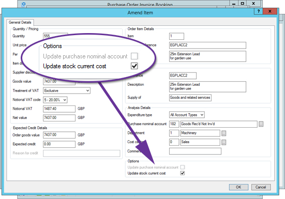Minimize the Purchase Order Invoice Booking window

[234, 3]
